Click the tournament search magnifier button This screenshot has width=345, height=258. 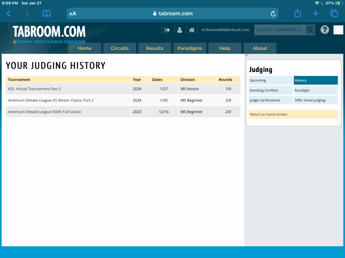point(310,30)
